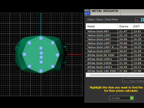Click the 17.90 DWT value
This screenshot has height=108, width=144.
point(137,71)
